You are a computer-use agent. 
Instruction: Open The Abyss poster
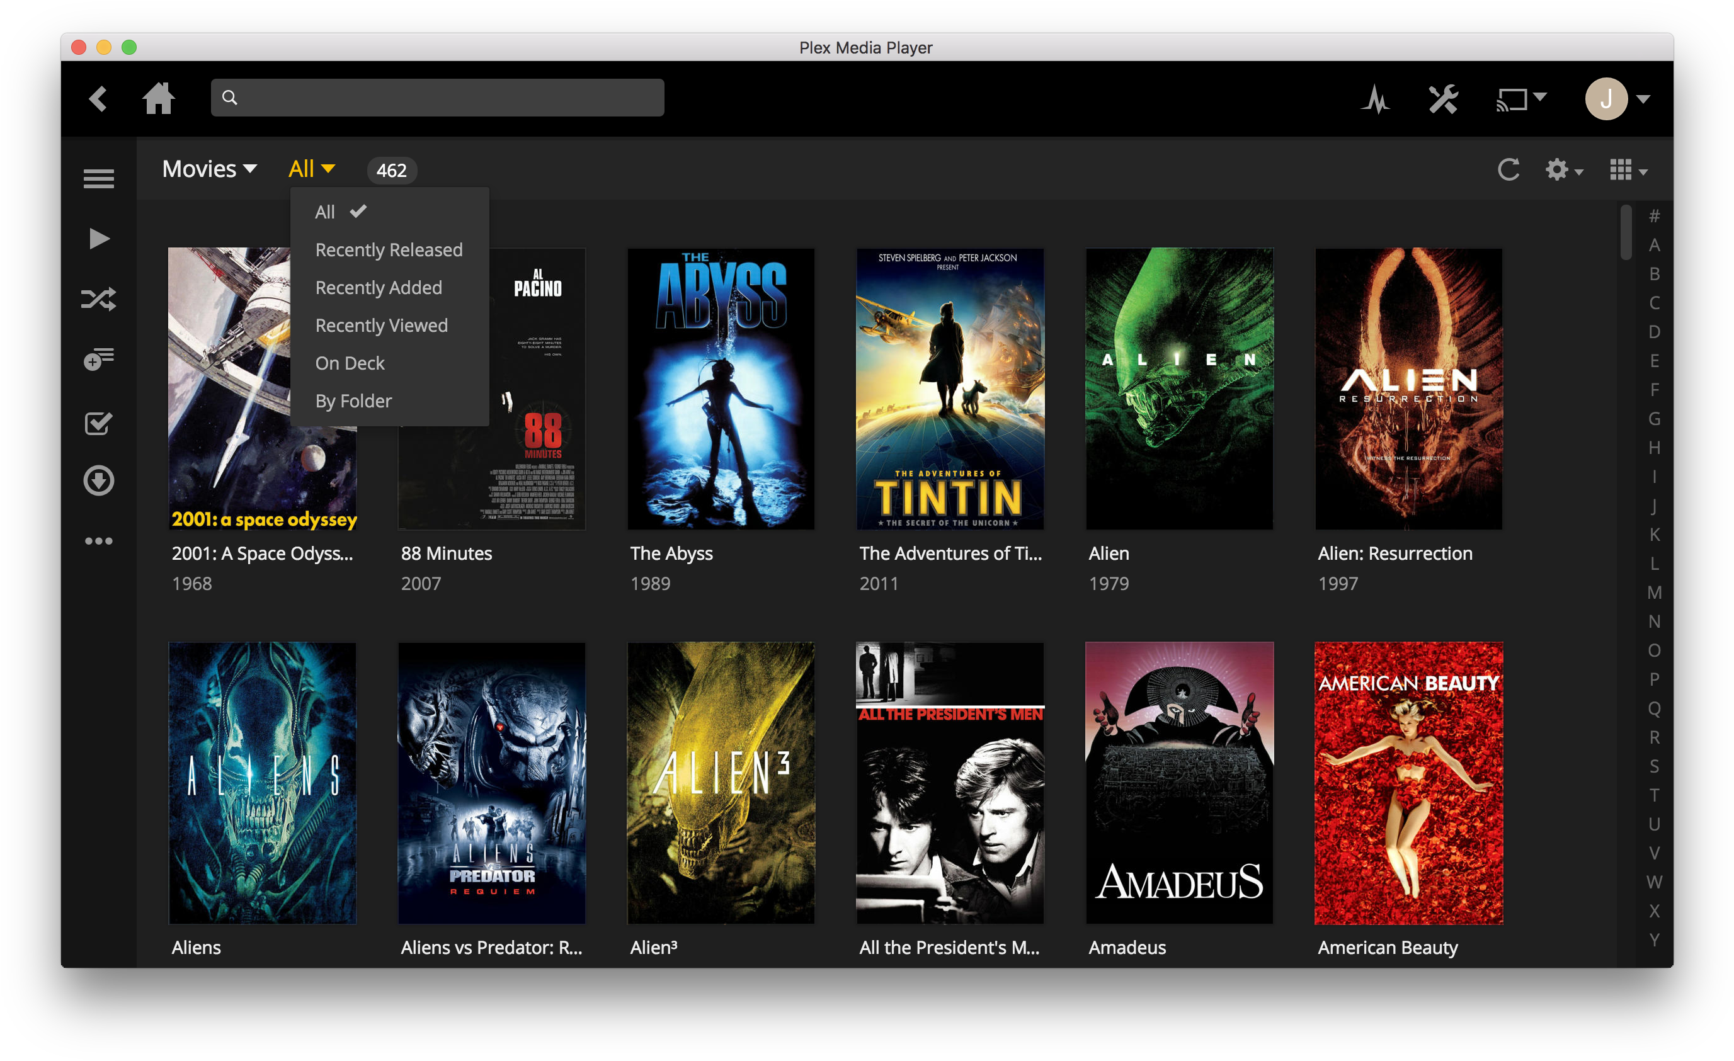(x=721, y=389)
